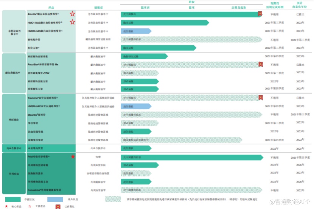Click the 適應症 column header
Screen dimensions: 314x209
(x=98, y=8)
